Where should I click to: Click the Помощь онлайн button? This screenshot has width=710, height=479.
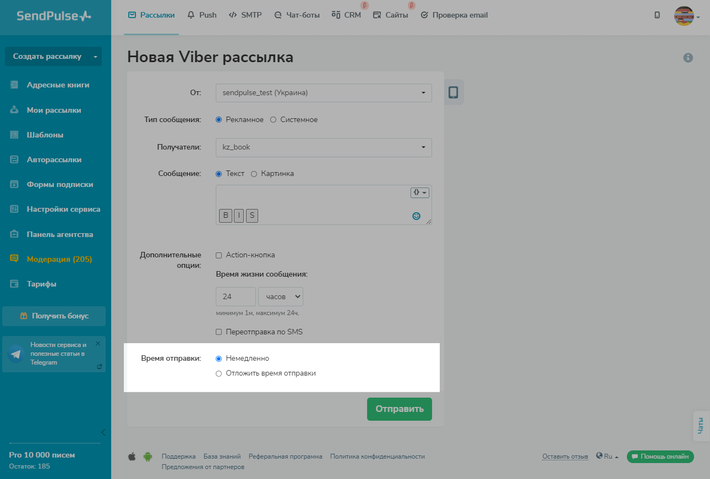[660, 456]
